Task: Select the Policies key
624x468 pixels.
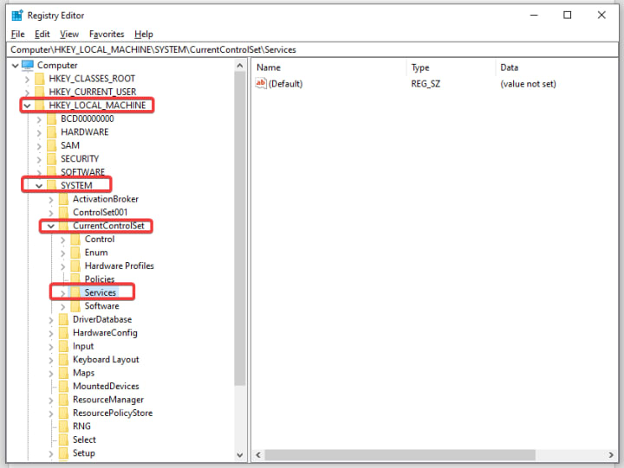Action: (100, 279)
